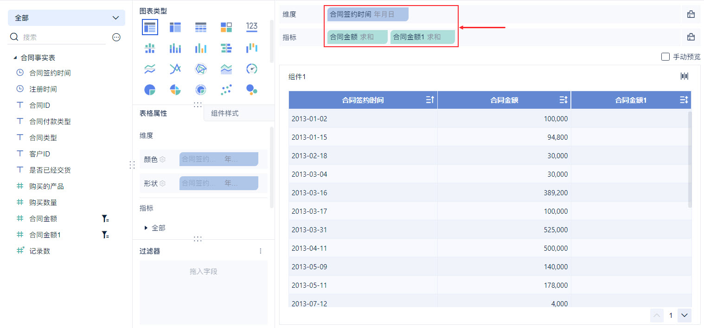Open the 全部 dropdown above the field list
Screen dimensions: 704x328
coord(66,18)
